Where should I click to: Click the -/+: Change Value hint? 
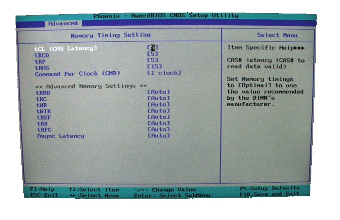pyautogui.click(x=165, y=190)
